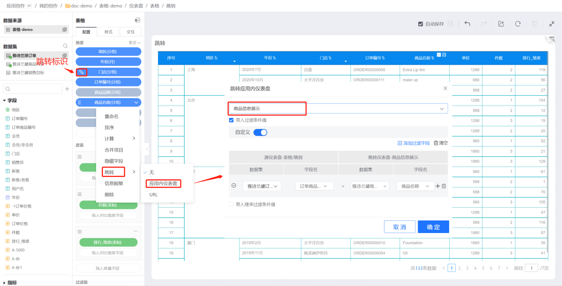Click the field search input box
The height and width of the screenshot is (286, 562).
point(33,89)
